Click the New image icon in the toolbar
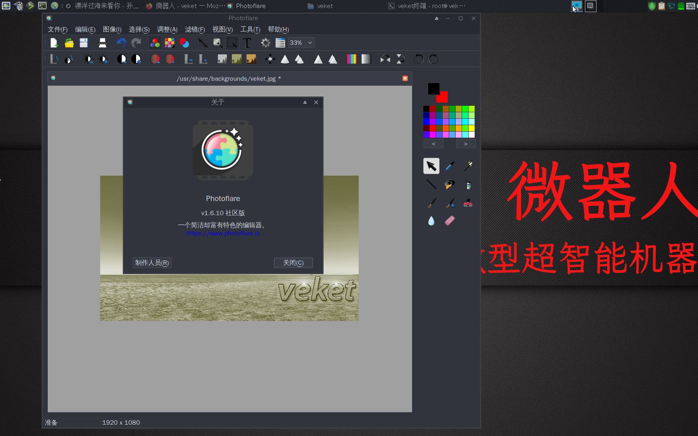This screenshot has width=698, height=436. click(x=54, y=43)
